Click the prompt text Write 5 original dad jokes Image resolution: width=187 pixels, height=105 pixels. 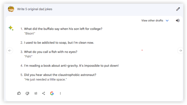[35, 9]
